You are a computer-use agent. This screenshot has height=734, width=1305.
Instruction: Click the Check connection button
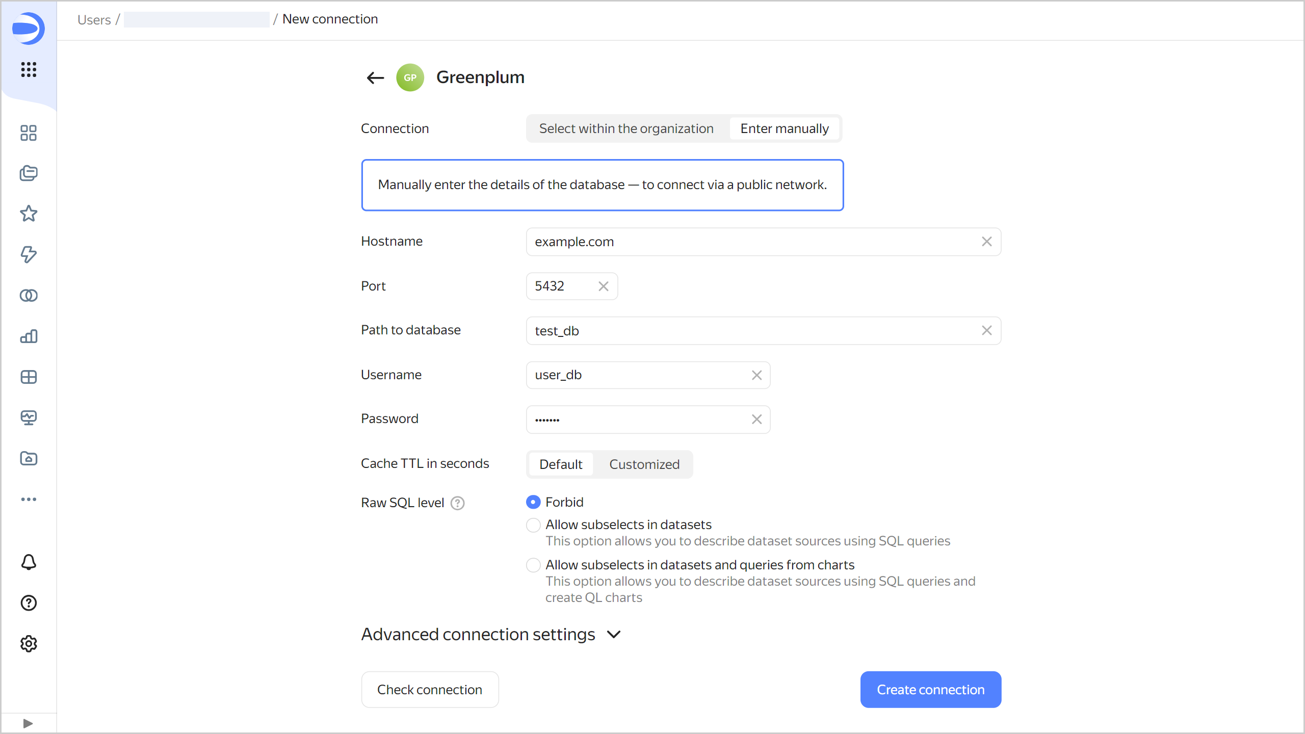429,689
